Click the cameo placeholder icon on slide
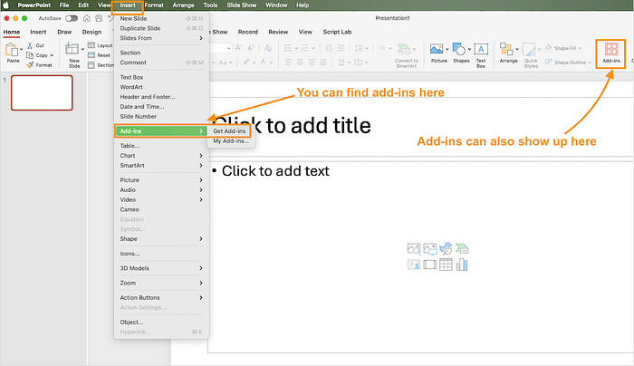Image resolution: width=634 pixels, height=366 pixels. 414,265
